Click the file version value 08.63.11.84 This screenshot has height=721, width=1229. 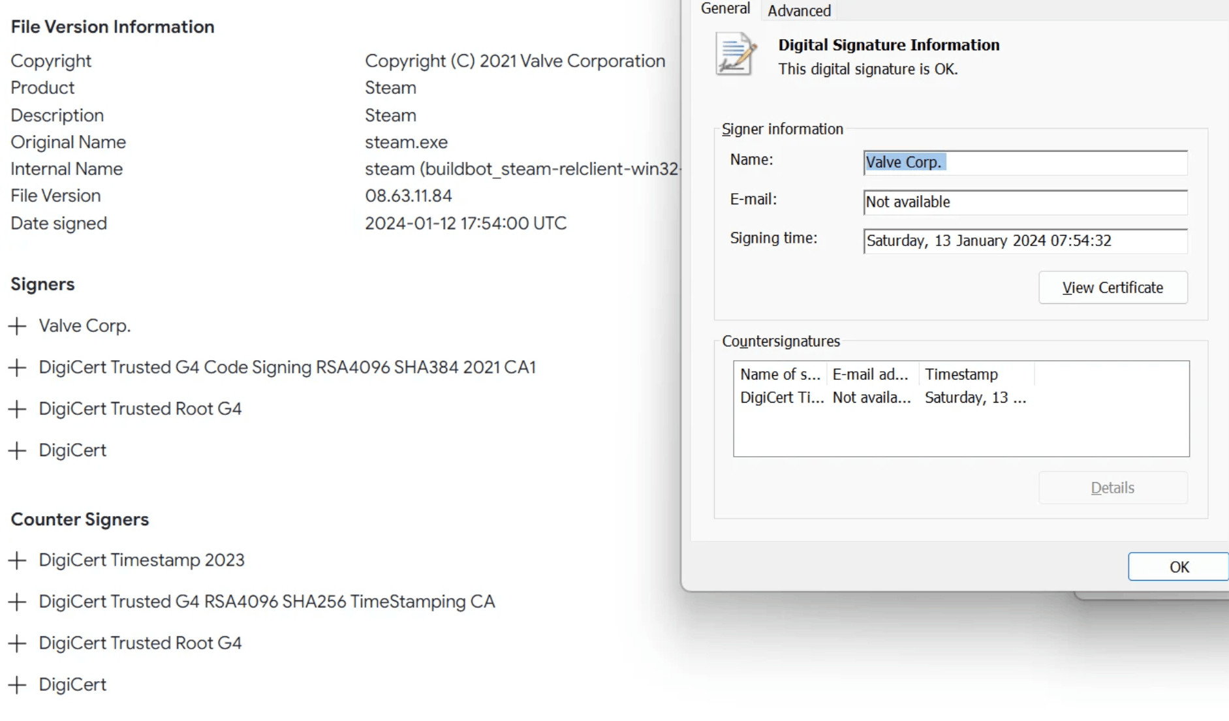(409, 196)
